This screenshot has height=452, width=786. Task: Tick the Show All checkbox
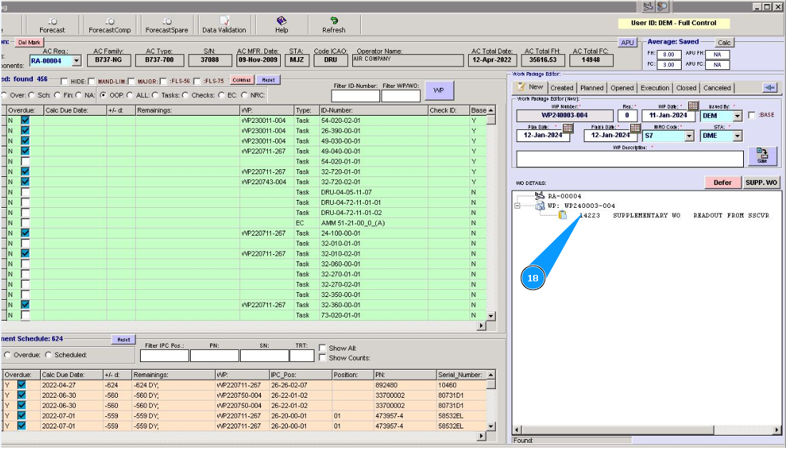pyautogui.click(x=323, y=348)
